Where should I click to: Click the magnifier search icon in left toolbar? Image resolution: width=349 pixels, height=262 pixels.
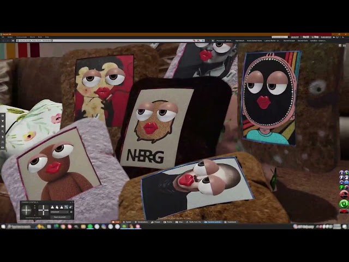point(3,132)
